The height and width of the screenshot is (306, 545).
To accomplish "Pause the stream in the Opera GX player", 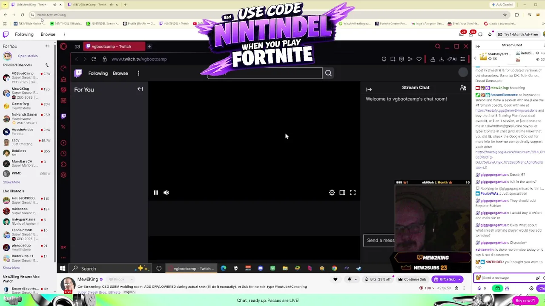I will click(156, 193).
